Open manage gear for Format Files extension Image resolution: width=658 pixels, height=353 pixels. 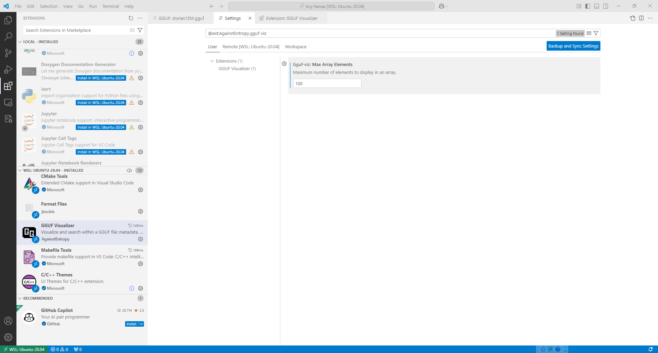point(141,211)
